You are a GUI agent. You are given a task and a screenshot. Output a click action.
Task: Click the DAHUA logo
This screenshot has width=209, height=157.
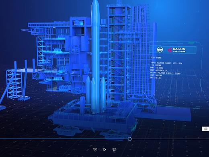(176, 50)
